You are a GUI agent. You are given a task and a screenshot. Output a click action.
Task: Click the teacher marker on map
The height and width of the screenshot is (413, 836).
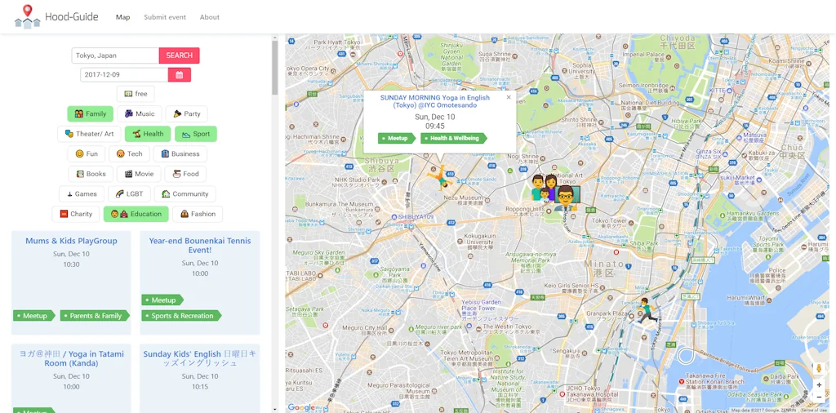(567, 198)
